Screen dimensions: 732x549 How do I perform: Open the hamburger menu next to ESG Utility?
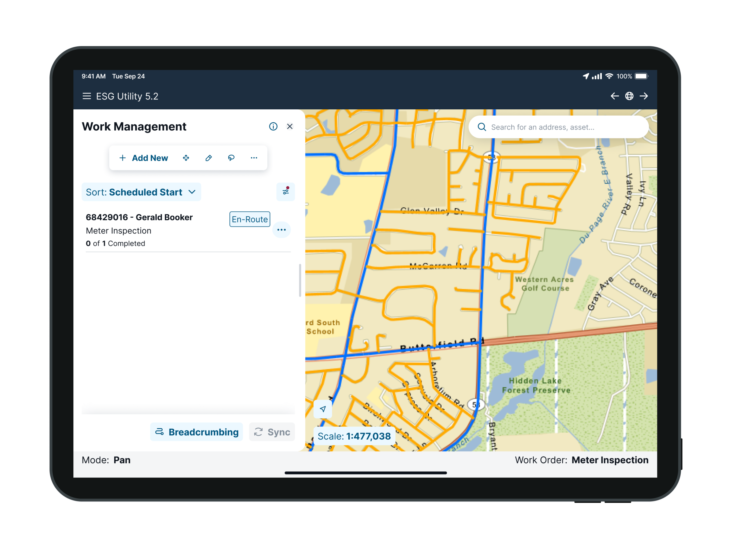coord(87,96)
